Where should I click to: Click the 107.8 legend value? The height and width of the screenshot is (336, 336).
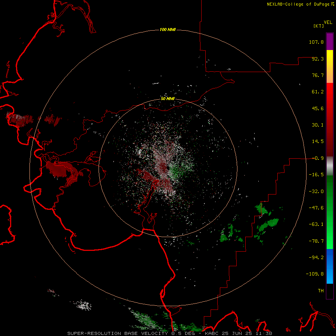coord(316,42)
